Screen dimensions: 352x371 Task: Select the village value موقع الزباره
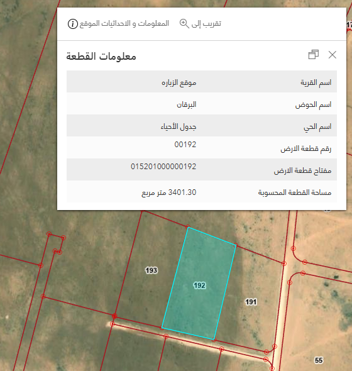[x=179, y=83]
